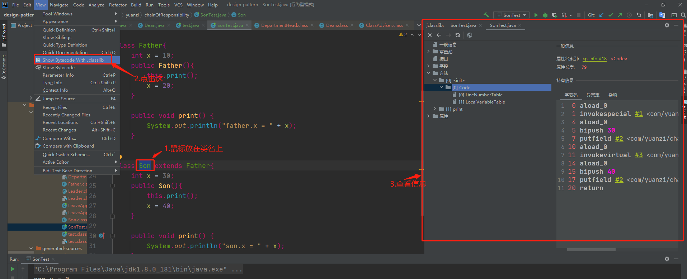The image size is (687, 279).
Task: Close jclasslib view with X icon
Action: [430, 35]
